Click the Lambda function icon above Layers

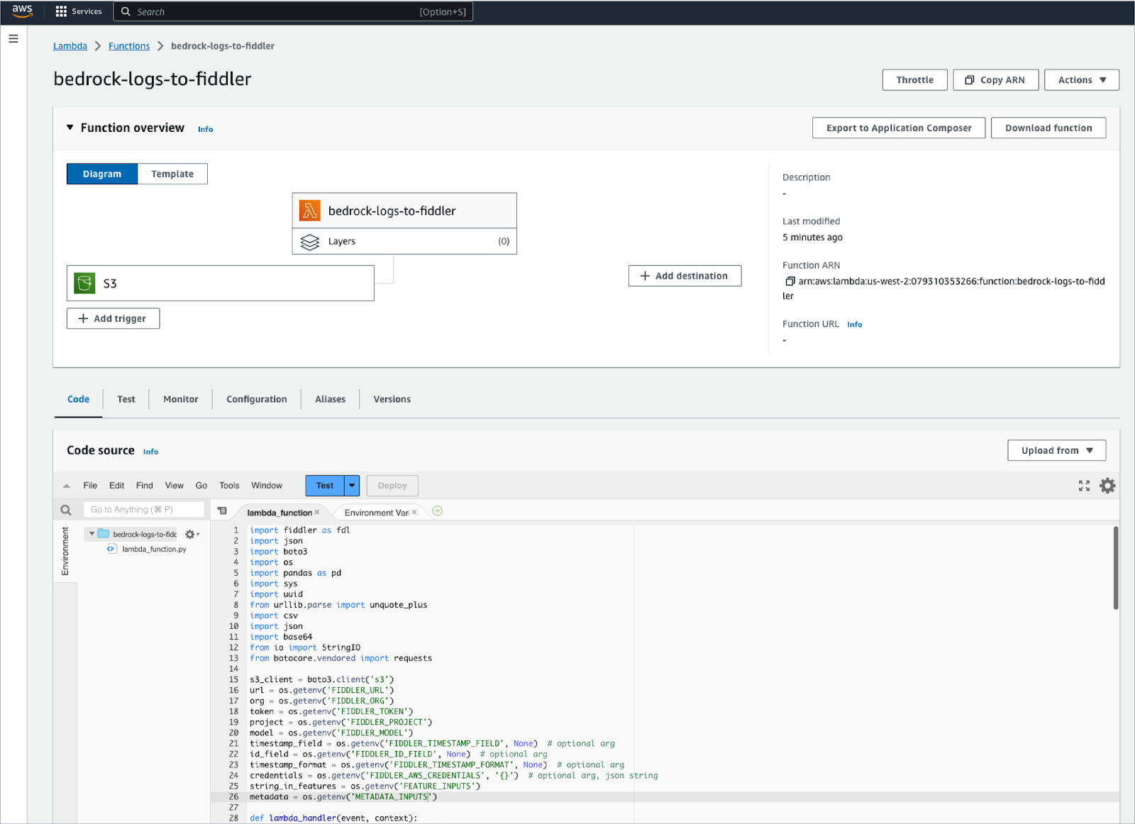pos(310,210)
